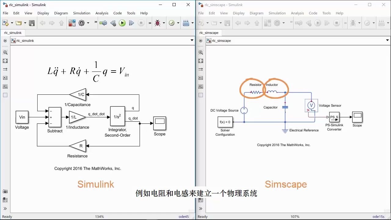Open rlc_simulink breadcrumb path dropdown arrow
The width and height of the screenshot is (391, 220).
click(192, 40)
